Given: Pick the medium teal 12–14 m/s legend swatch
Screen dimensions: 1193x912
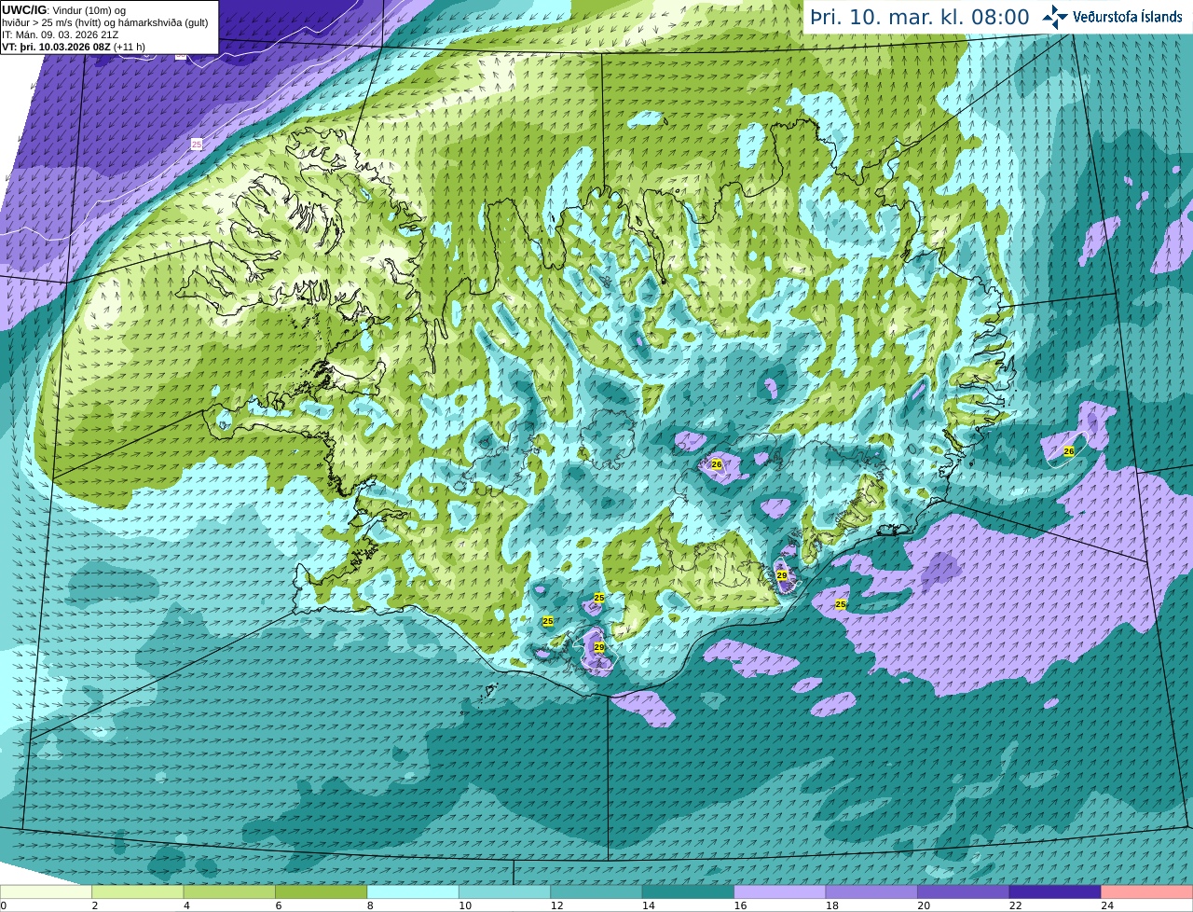Looking at the screenshot, I should (596, 891).
